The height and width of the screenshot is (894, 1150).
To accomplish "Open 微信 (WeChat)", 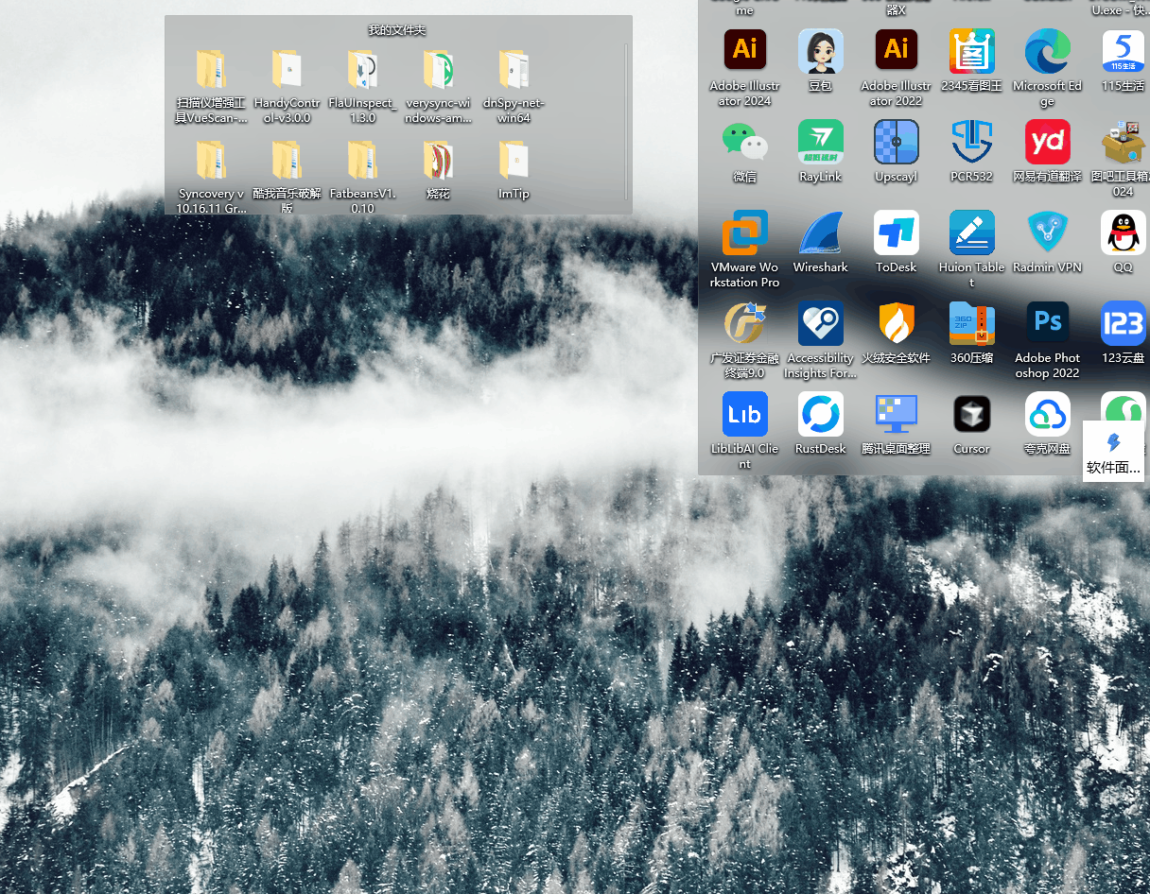I will (745, 151).
